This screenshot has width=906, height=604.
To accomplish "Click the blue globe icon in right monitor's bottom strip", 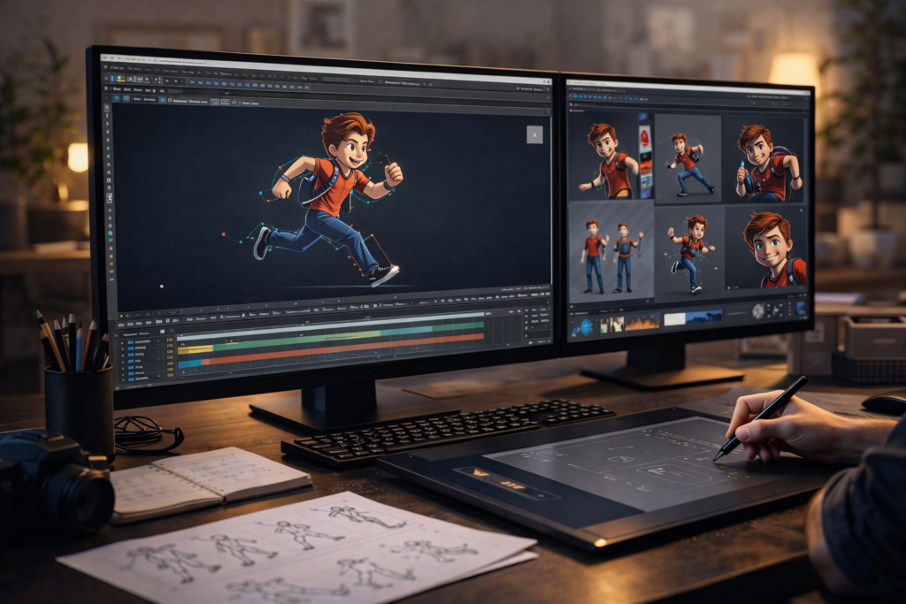I will point(585,327).
